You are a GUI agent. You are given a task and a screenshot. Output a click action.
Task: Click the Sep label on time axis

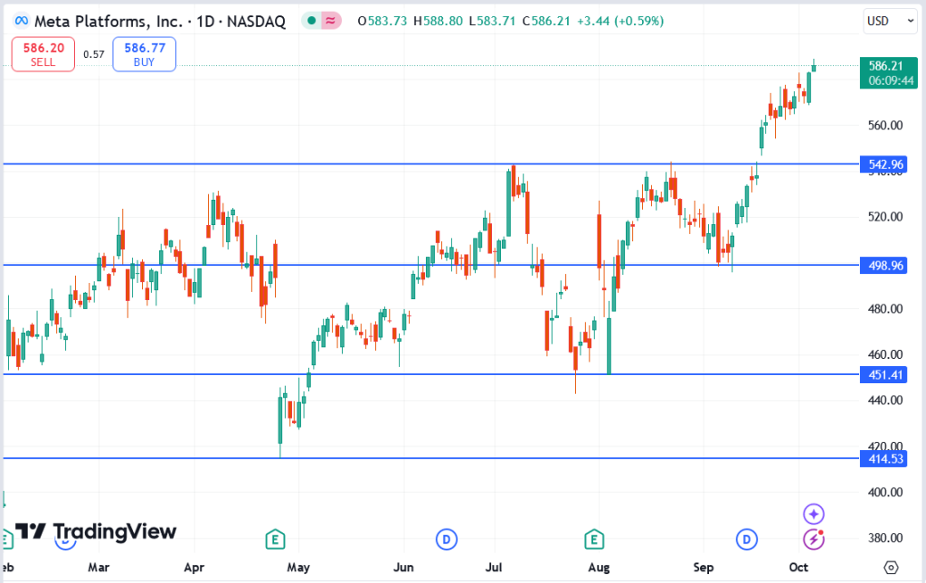704,568
